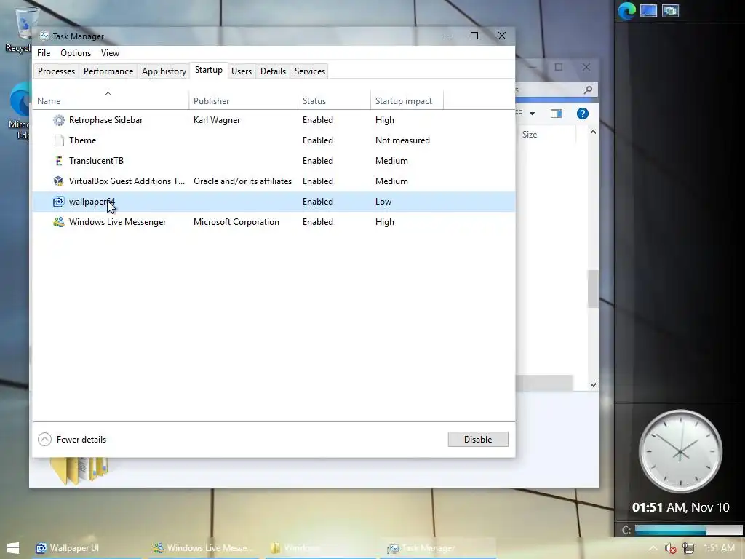Open Windows Live Messenger taskbar button
Screen dimensions: 745x559
pyautogui.click(x=204, y=548)
